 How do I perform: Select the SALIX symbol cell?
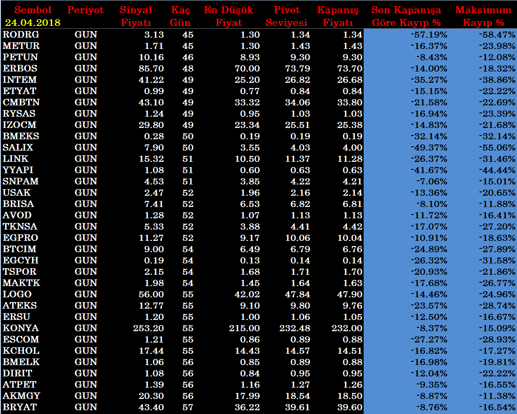tap(18, 147)
